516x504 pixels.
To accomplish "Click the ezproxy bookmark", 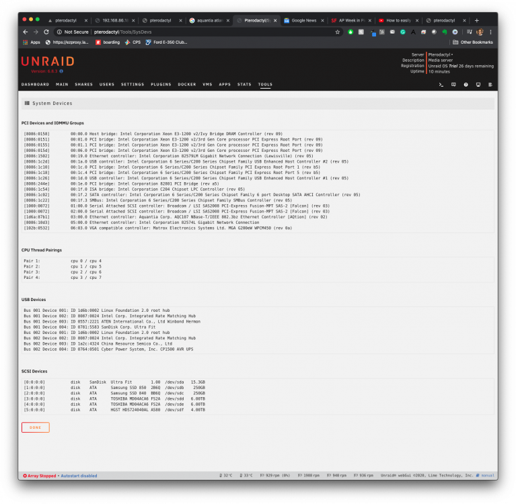I will (67, 42).
